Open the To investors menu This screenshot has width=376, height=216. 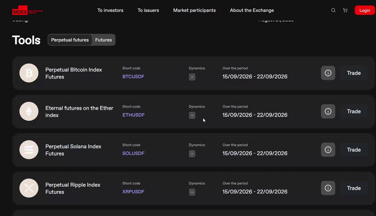pos(110,10)
